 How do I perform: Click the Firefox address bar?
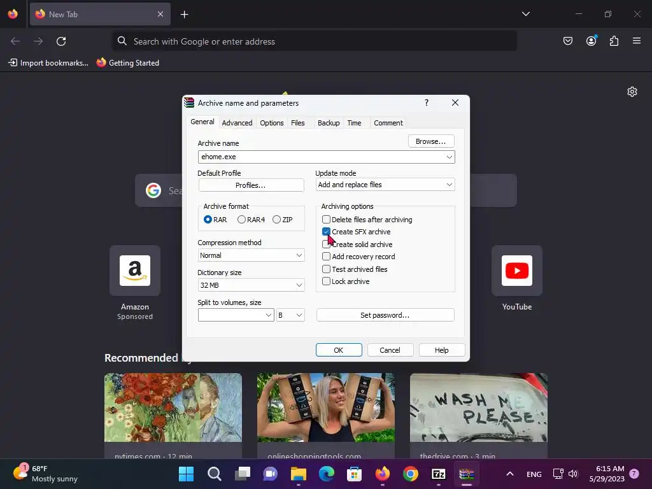tap(315, 41)
